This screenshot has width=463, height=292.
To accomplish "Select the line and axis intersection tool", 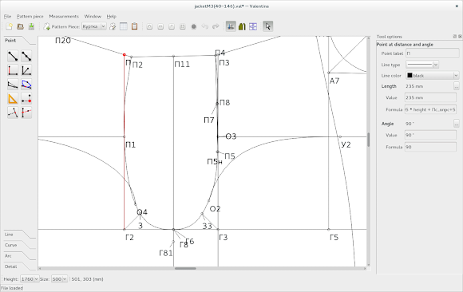I will point(26,112).
